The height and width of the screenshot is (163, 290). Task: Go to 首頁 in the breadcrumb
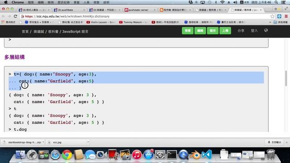(x=25, y=32)
